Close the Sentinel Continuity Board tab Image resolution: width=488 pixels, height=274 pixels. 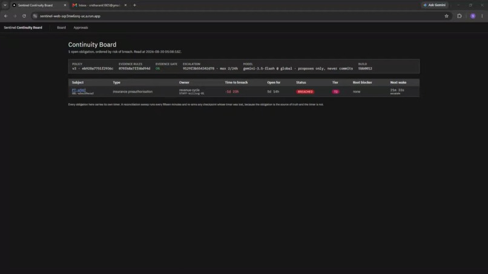[x=65, y=5]
